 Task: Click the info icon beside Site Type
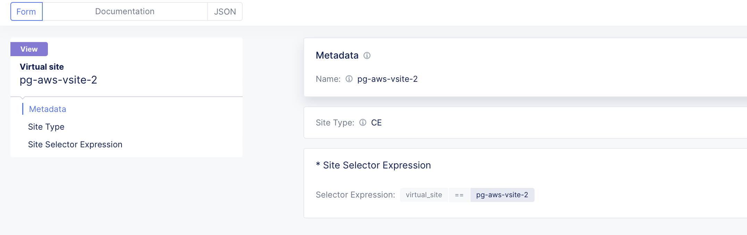point(362,123)
